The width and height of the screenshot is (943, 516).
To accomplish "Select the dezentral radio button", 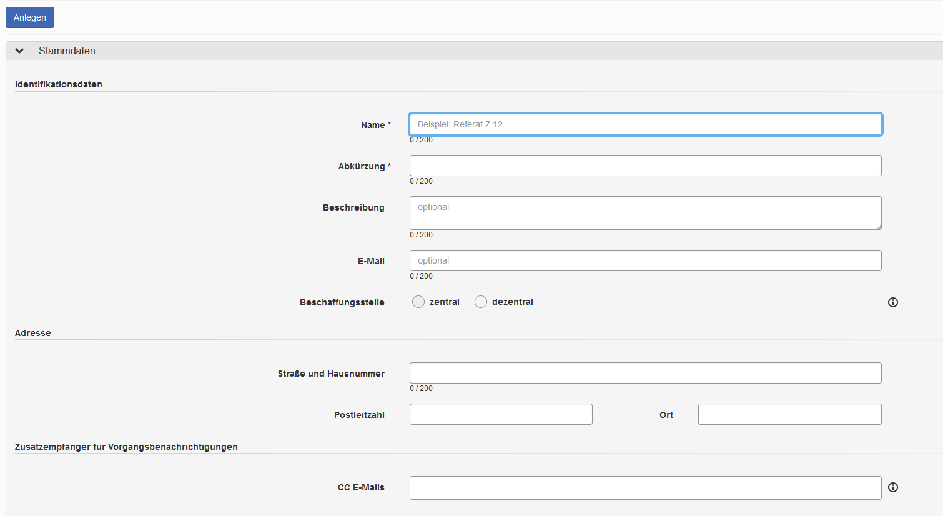I will (481, 302).
